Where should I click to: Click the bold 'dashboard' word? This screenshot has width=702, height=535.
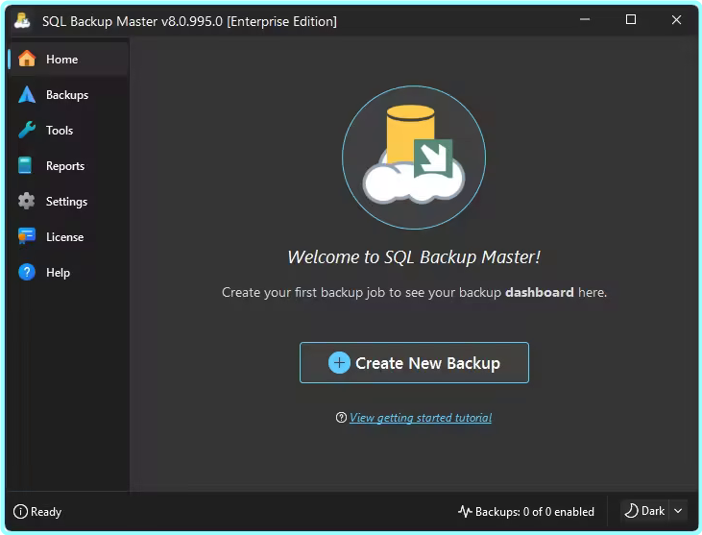coord(539,292)
